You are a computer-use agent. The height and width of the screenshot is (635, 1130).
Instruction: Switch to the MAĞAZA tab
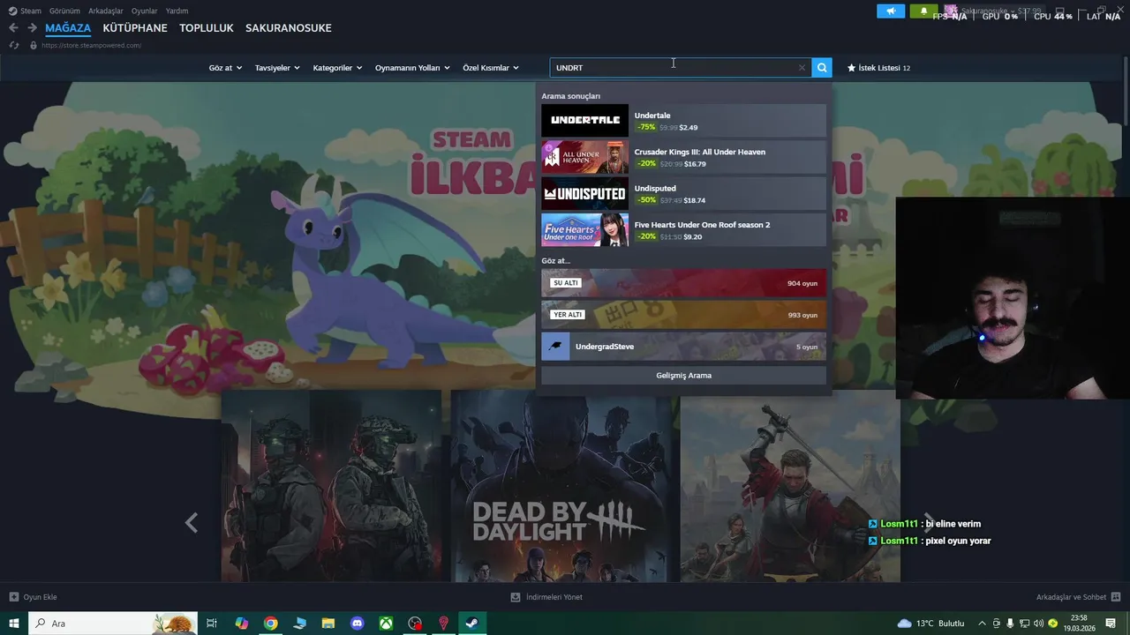[x=68, y=28]
